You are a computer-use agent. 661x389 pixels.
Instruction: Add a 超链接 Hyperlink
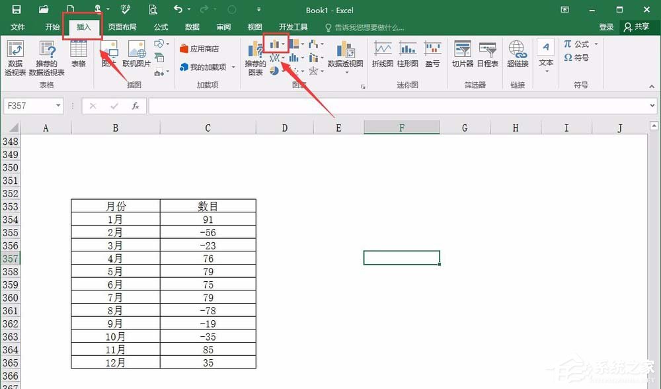click(x=517, y=53)
